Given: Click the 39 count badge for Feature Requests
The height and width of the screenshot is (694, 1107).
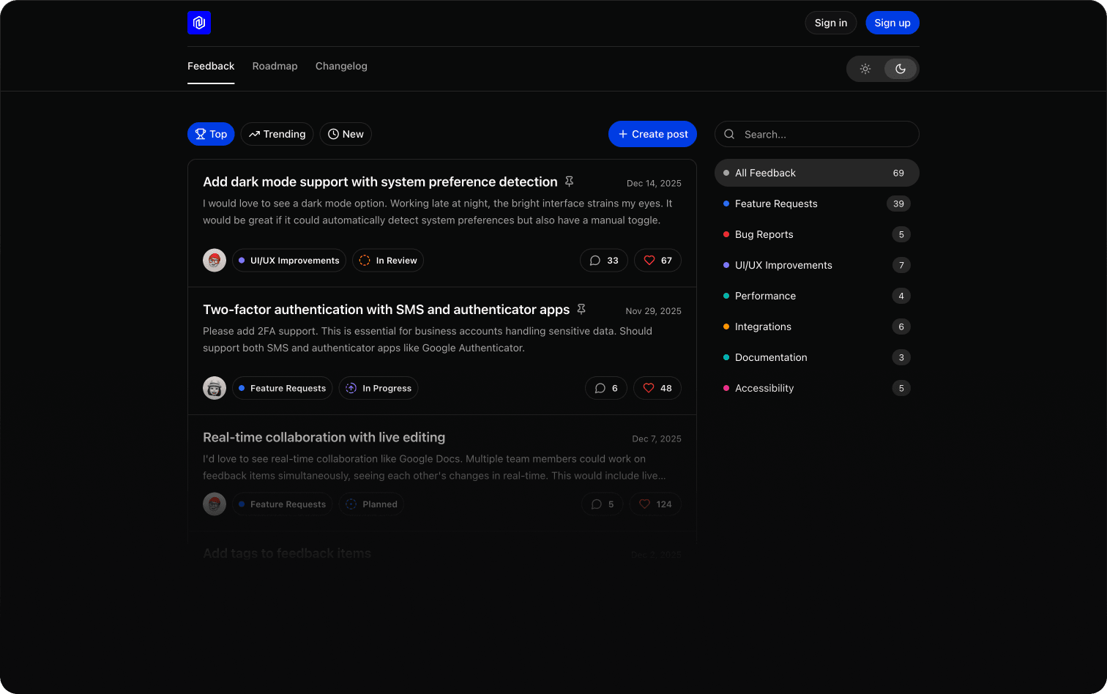Looking at the screenshot, I should [x=898, y=204].
